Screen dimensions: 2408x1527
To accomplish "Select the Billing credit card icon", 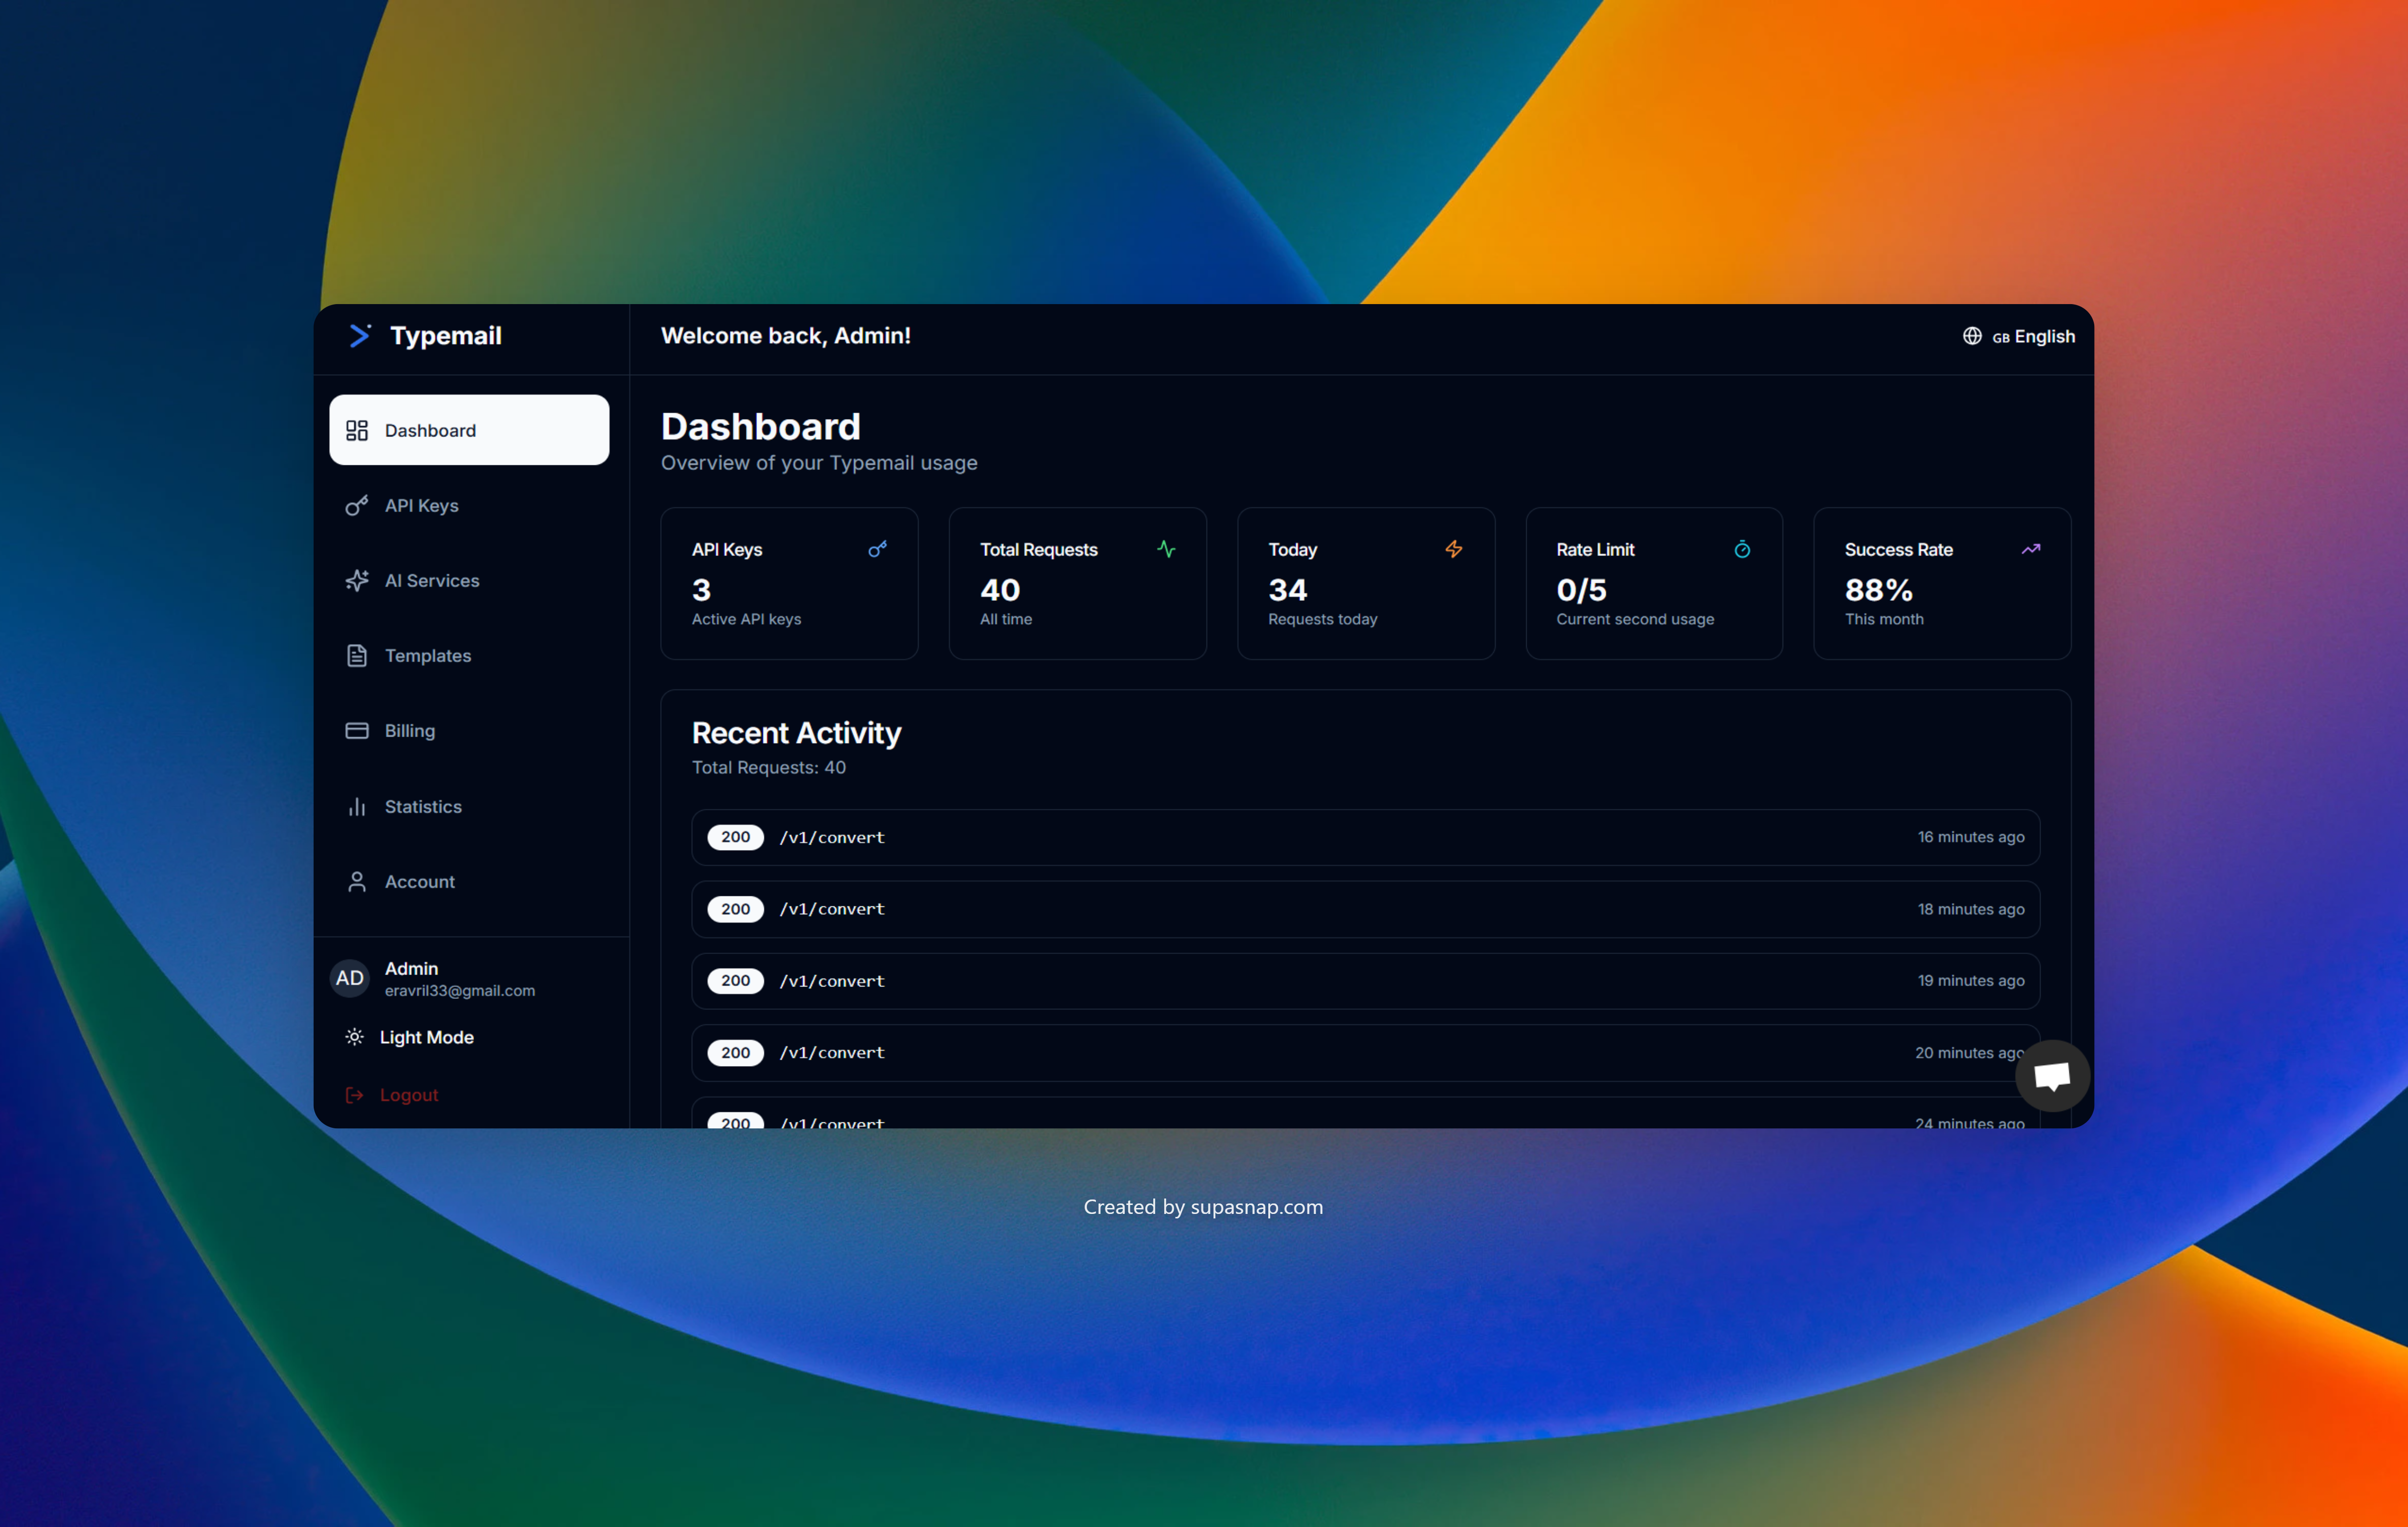I will point(357,731).
